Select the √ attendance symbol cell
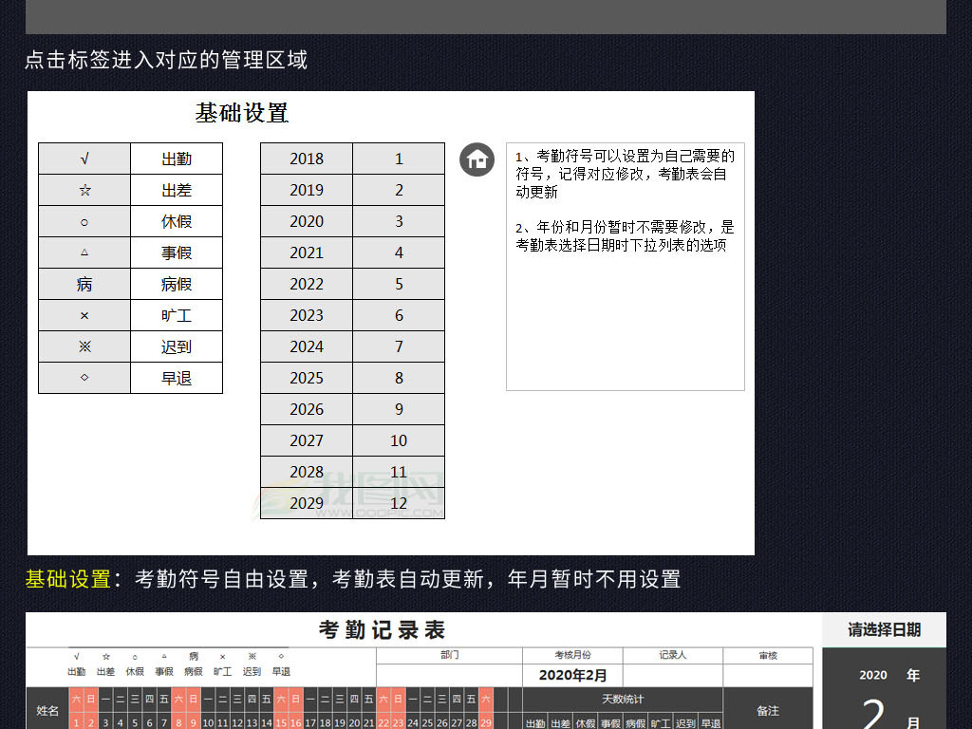Screen dimensions: 972x729 point(84,159)
